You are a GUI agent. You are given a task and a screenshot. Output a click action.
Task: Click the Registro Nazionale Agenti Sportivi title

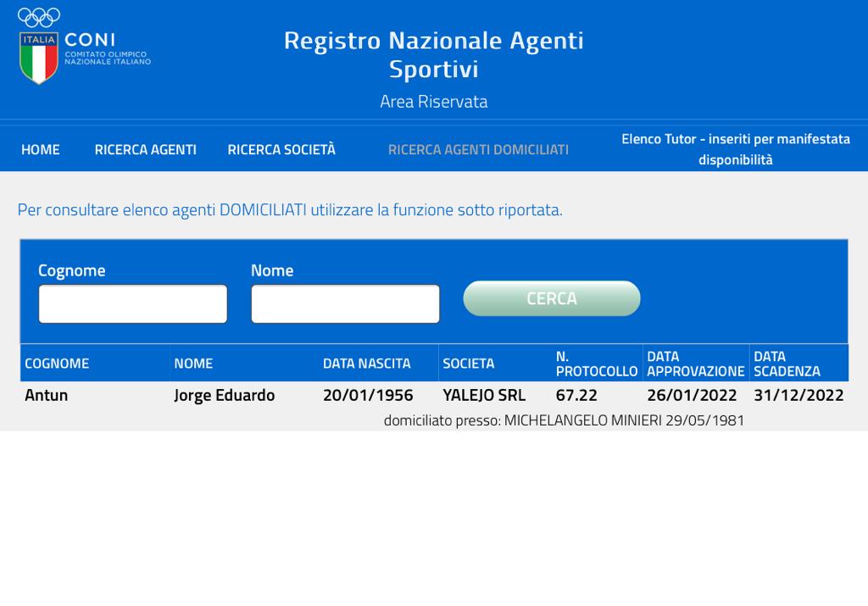coord(433,54)
